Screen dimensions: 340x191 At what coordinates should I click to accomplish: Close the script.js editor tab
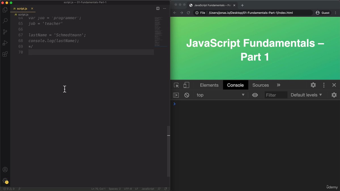pos(32,8)
